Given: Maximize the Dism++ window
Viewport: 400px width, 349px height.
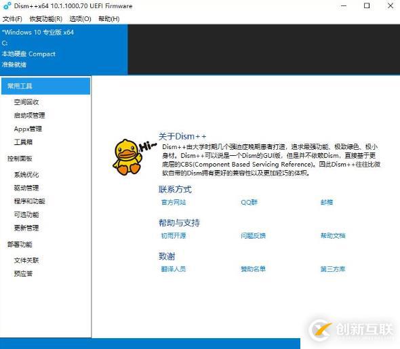Looking at the screenshot, I should tap(367, 5).
